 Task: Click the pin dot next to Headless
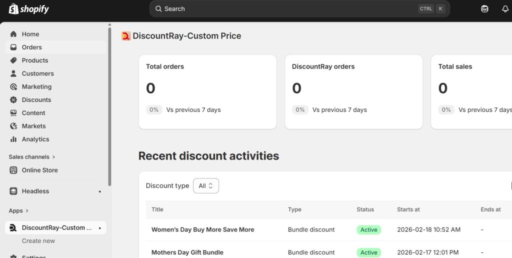pyautogui.click(x=100, y=191)
